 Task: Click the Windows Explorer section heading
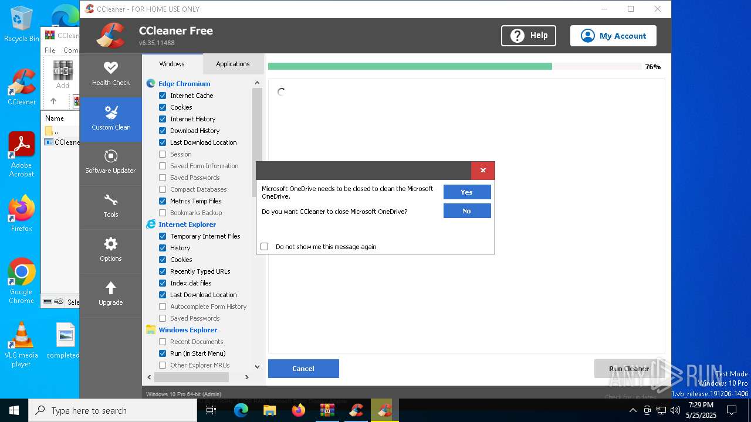188,330
